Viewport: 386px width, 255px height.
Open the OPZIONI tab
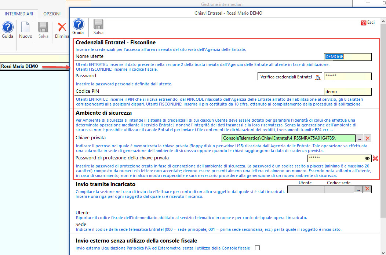pos(52,14)
